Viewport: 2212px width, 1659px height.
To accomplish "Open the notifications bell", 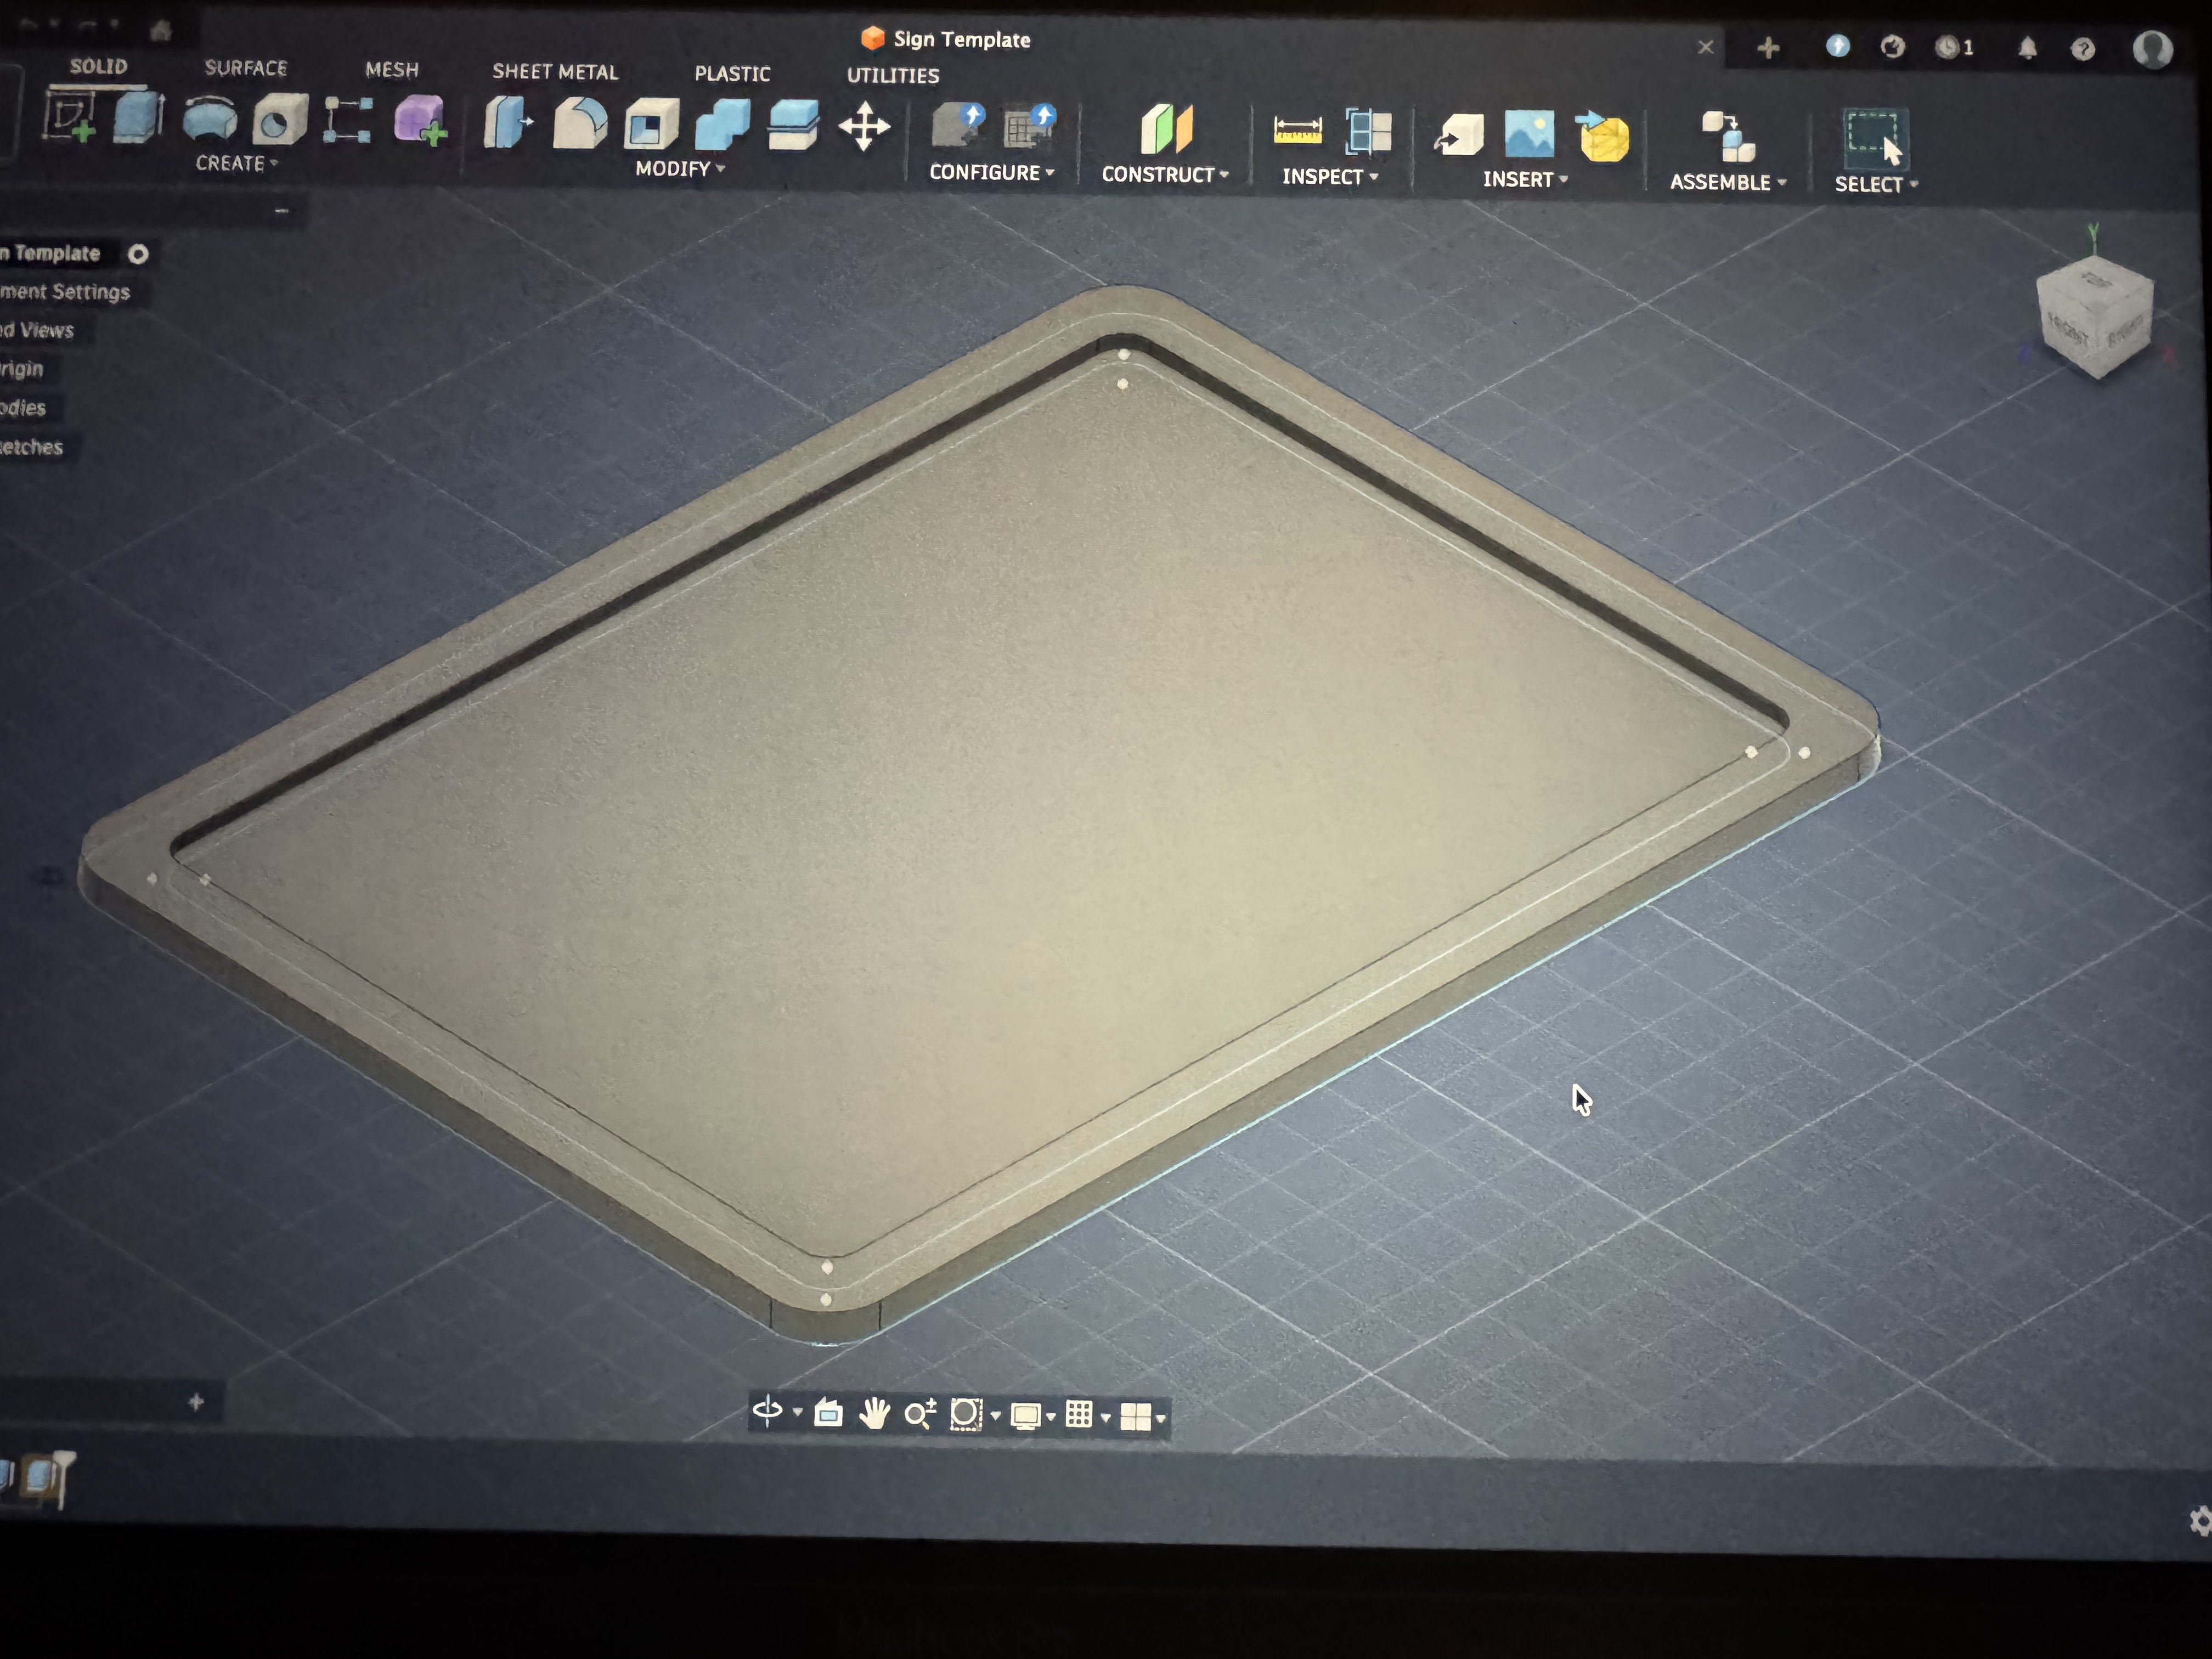I will (x=2027, y=48).
